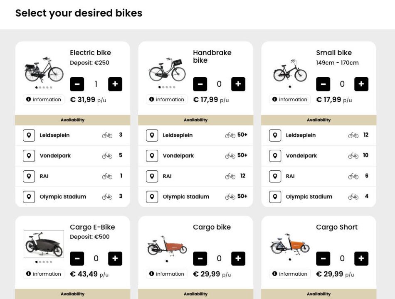The image size is (395, 299).
Task: Open the Cargo bike information
Action: tap(166, 274)
